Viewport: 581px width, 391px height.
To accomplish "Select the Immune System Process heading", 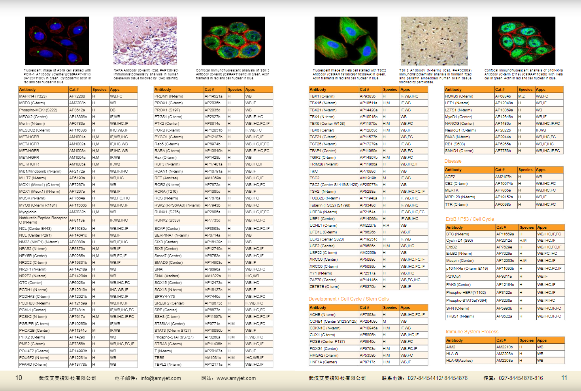I will click(x=472, y=332).
